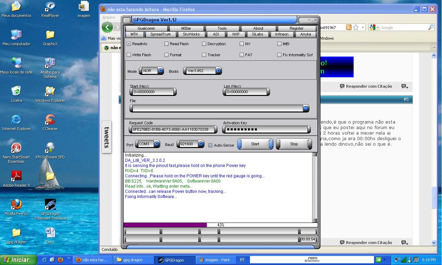Open the Register tab

pos(297,28)
